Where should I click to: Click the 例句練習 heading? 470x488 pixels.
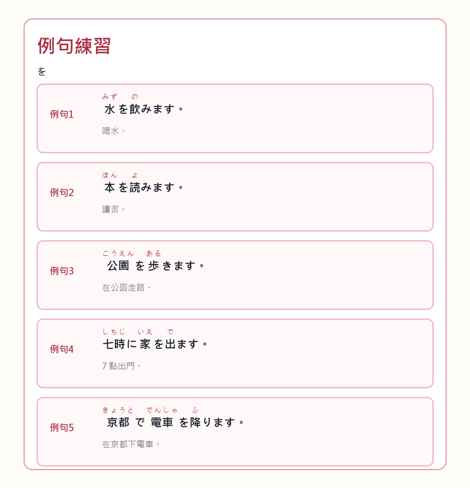[74, 46]
